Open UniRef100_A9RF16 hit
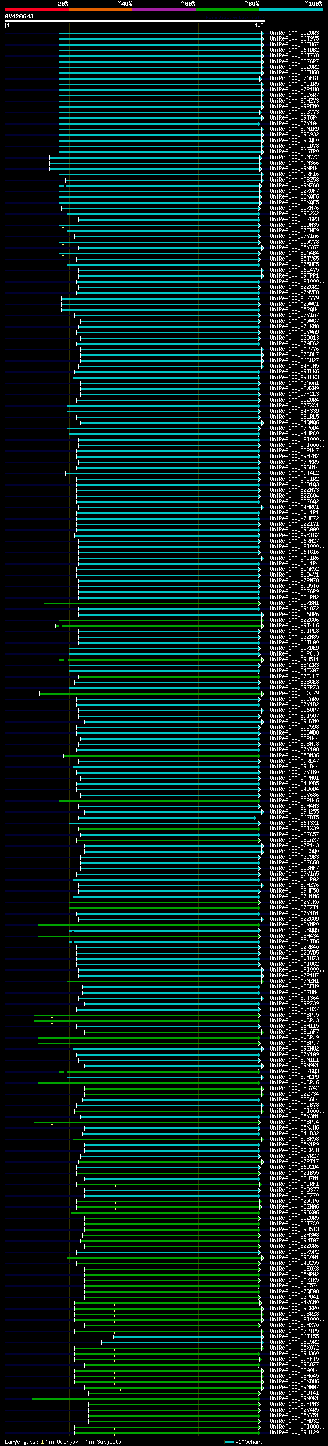 click(x=294, y=174)
